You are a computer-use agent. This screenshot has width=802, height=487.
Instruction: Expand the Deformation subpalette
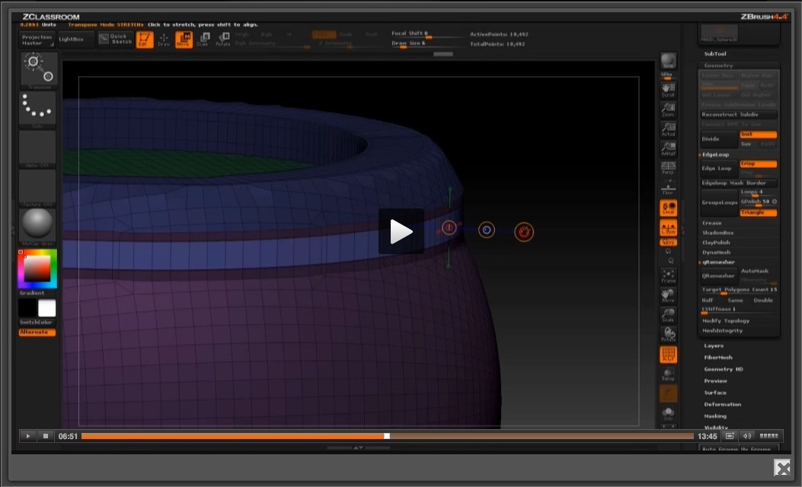point(722,404)
